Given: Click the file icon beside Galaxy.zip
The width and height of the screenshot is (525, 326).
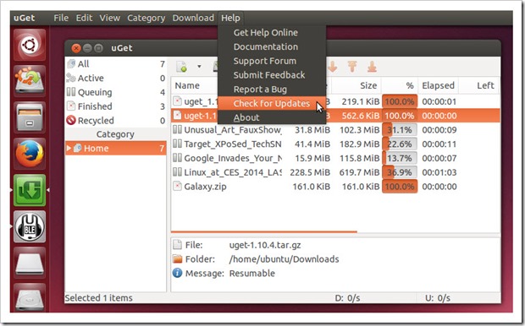Looking at the screenshot, I should coord(177,186).
